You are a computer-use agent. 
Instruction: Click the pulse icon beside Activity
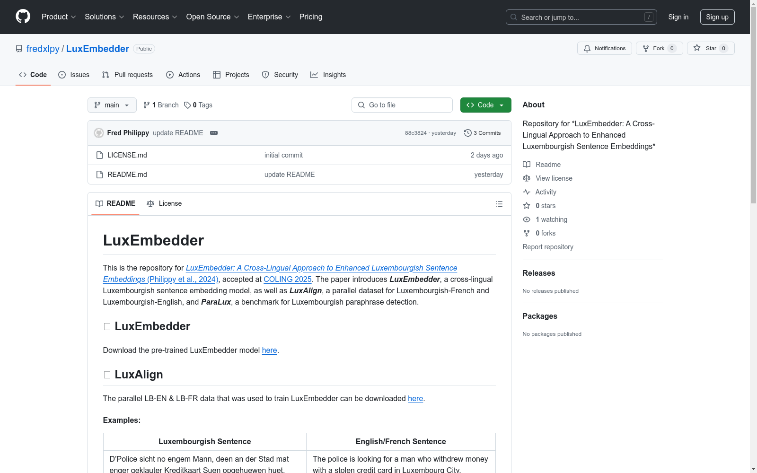click(527, 192)
